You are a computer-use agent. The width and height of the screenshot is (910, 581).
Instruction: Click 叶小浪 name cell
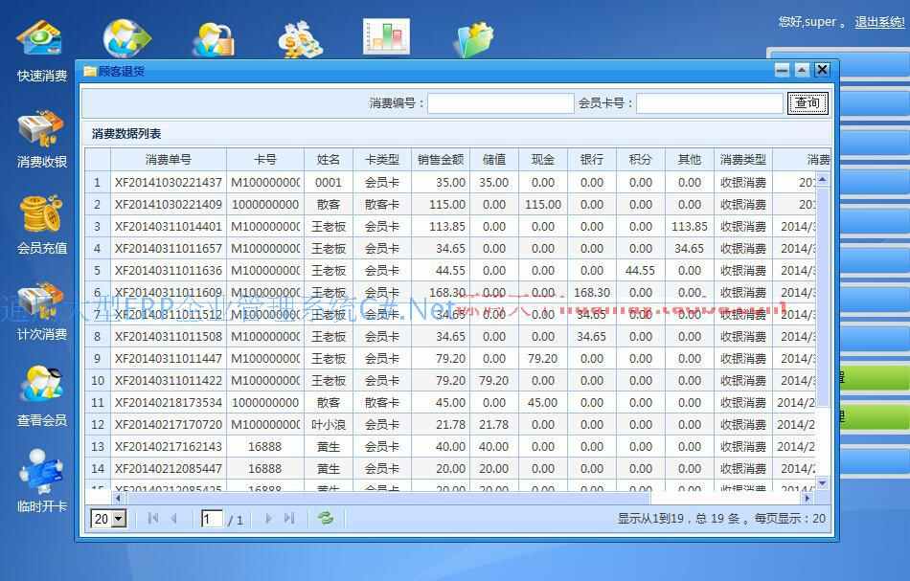(x=329, y=425)
